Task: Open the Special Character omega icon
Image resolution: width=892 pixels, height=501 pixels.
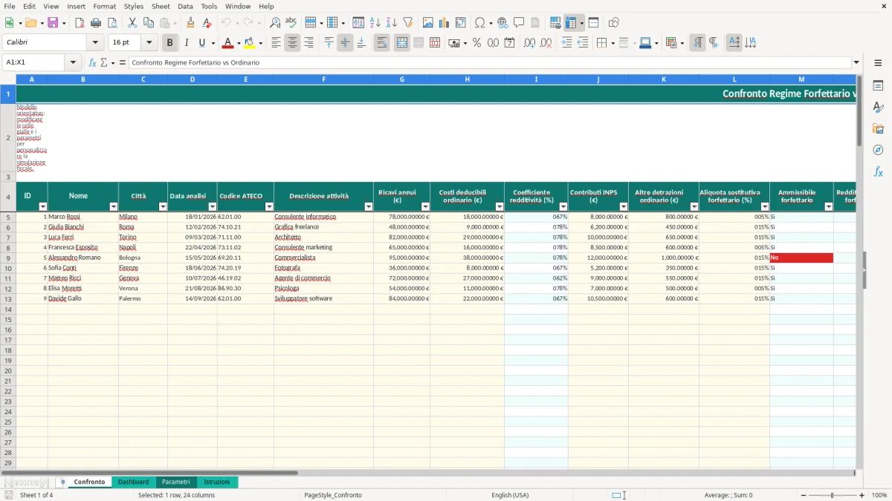Action: click(x=480, y=23)
